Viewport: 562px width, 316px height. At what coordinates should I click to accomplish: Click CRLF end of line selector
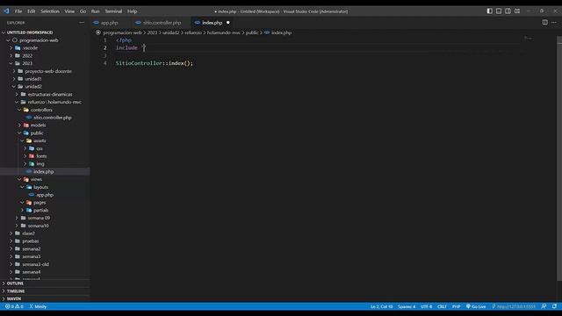pos(442,306)
